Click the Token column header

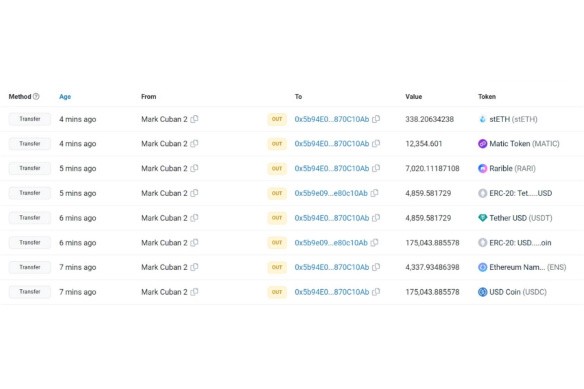click(487, 97)
